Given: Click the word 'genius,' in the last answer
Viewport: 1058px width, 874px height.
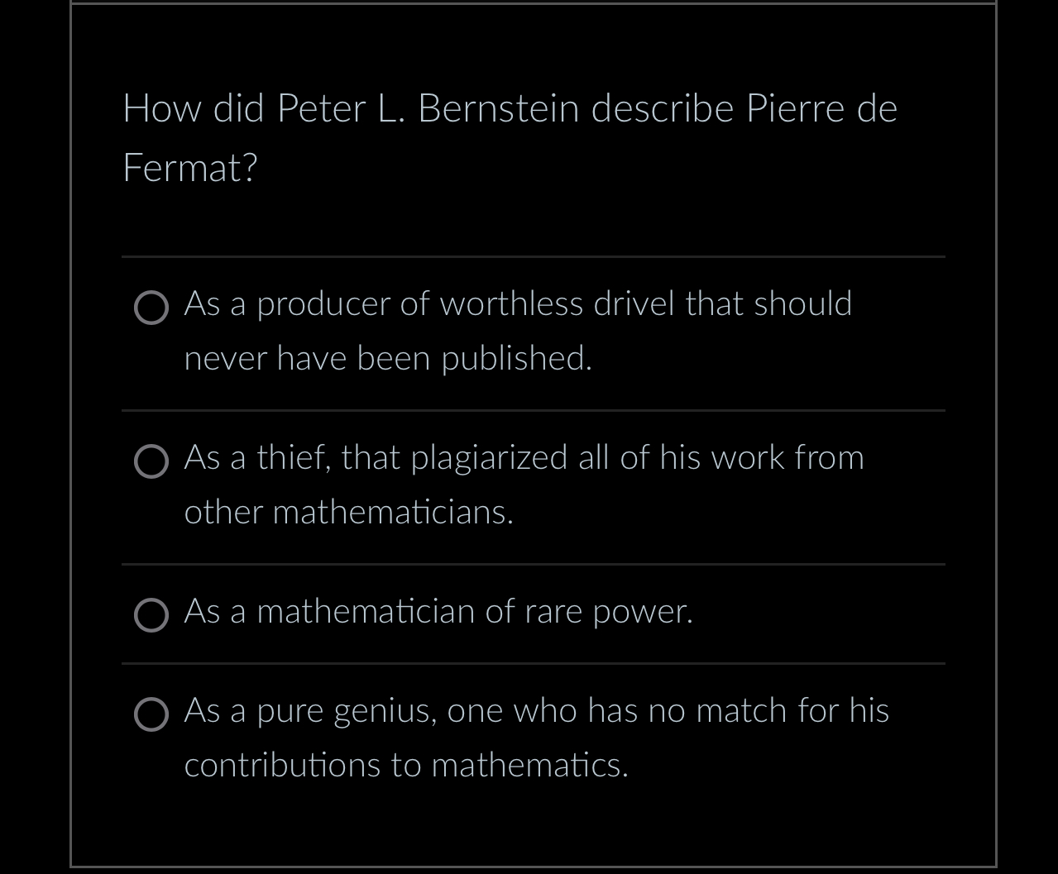Looking at the screenshot, I should [385, 711].
